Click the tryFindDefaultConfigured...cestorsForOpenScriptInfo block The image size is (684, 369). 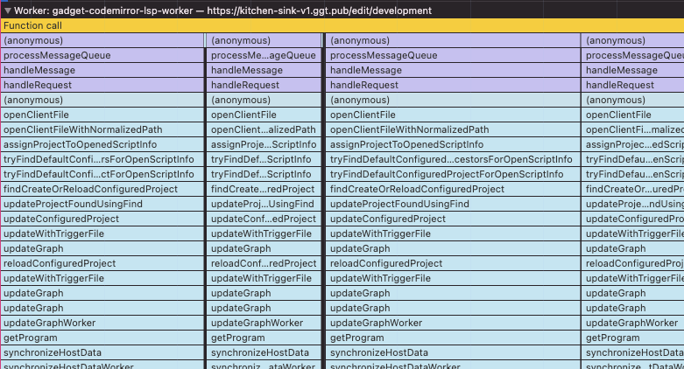point(450,159)
